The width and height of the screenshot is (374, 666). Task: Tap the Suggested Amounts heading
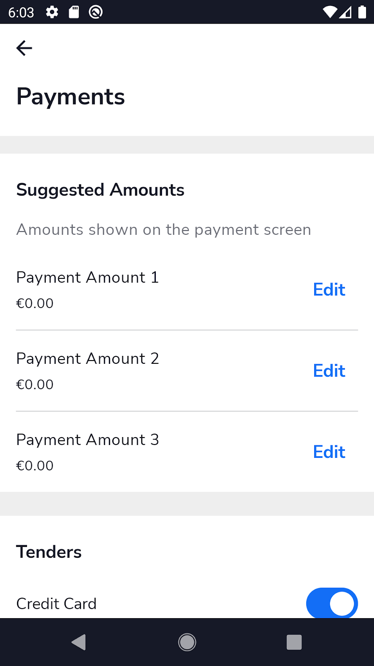pos(100,190)
